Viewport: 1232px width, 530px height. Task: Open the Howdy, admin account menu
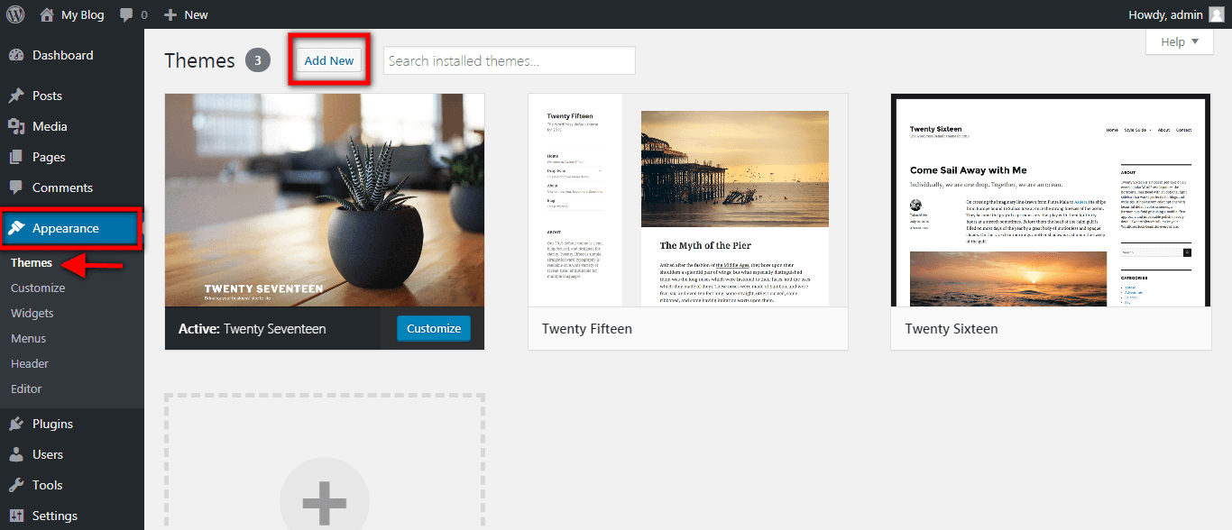pos(1176,14)
